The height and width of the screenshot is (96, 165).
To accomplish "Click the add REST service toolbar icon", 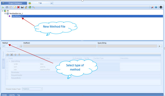I will (7, 7).
